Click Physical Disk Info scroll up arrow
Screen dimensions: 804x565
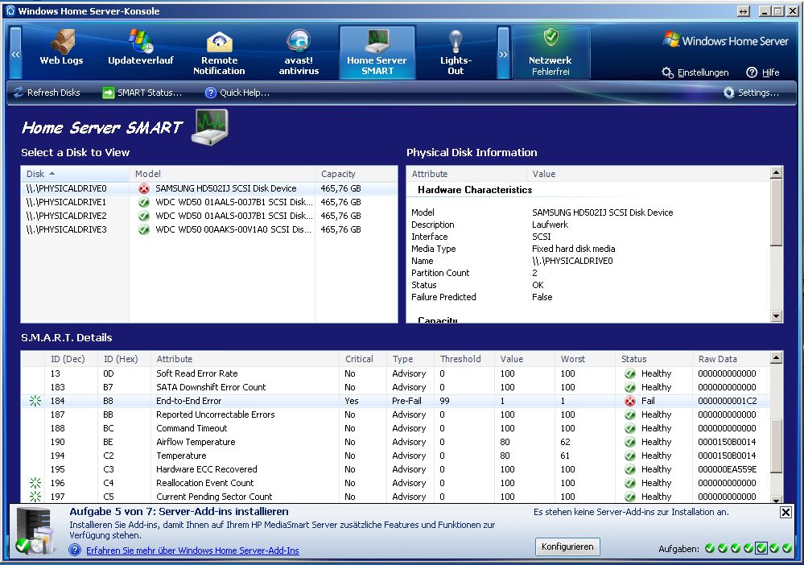pyautogui.click(x=777, y=173)
